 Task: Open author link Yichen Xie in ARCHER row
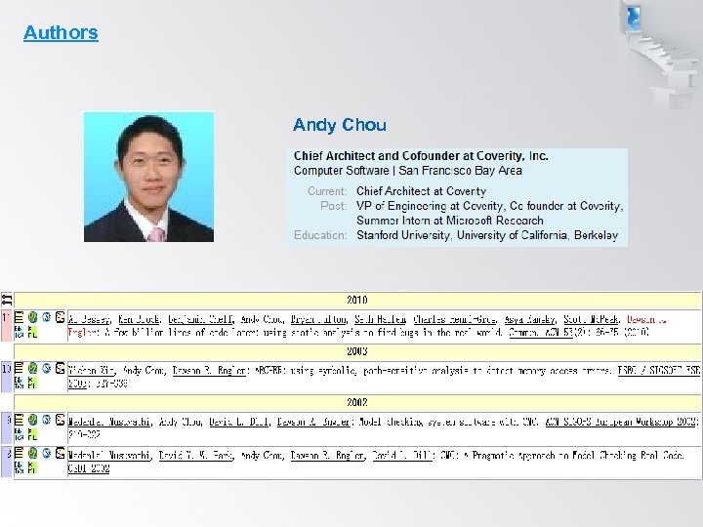click(x=92, y=371)
